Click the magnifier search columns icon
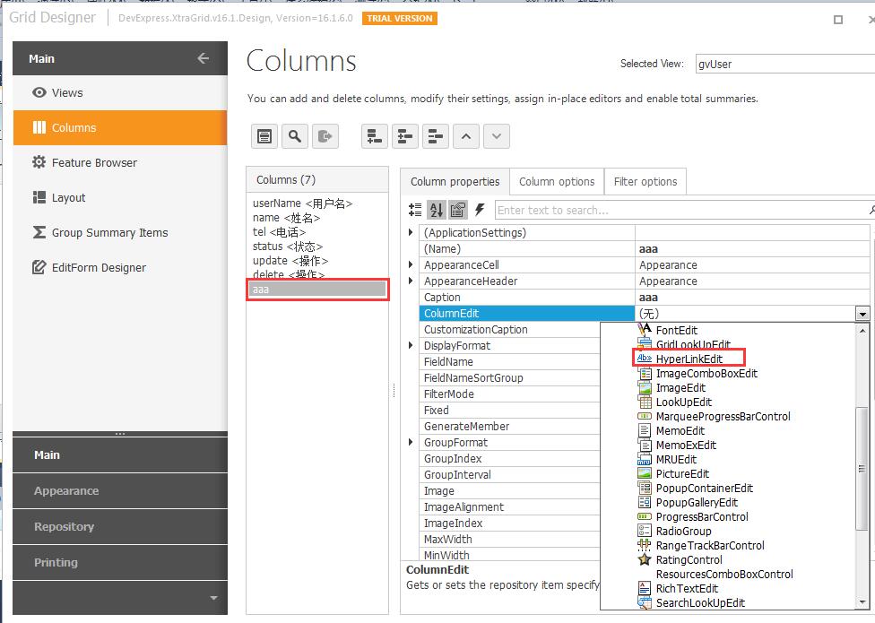The height and width of the screenshot is (623, 875). click(x=295, y=136)
